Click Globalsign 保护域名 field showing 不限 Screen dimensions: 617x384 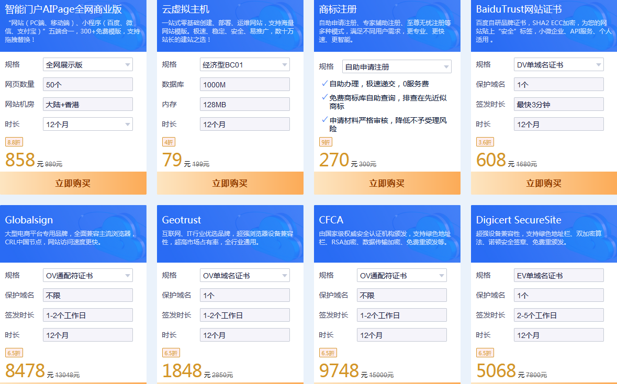tap(88, 296)
